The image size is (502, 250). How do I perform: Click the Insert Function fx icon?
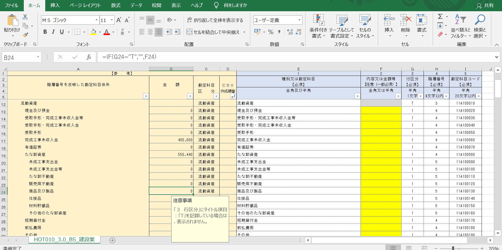[x=89, y=57]
